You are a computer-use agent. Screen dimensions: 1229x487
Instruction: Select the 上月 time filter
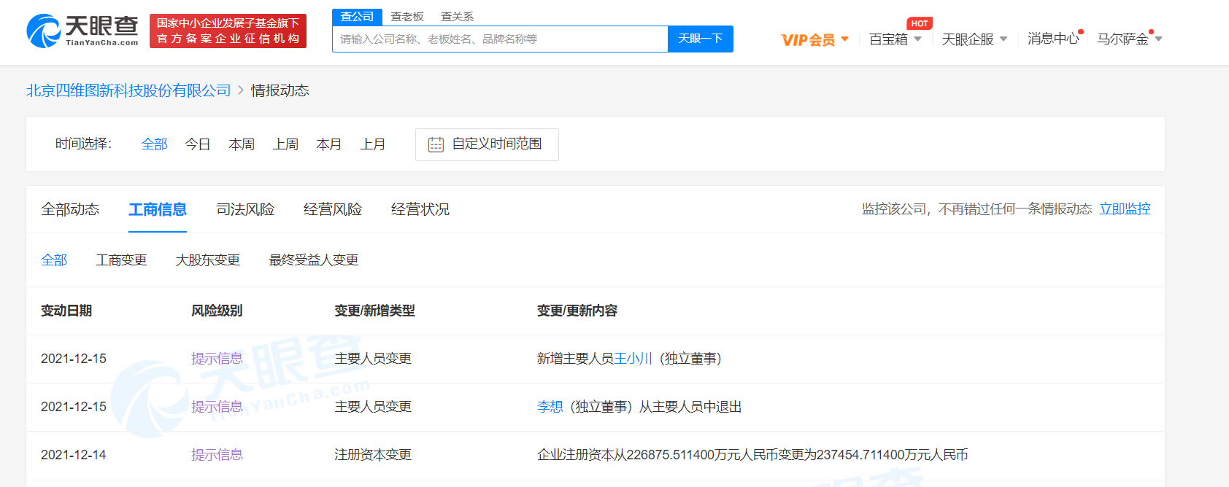point(373,144)
